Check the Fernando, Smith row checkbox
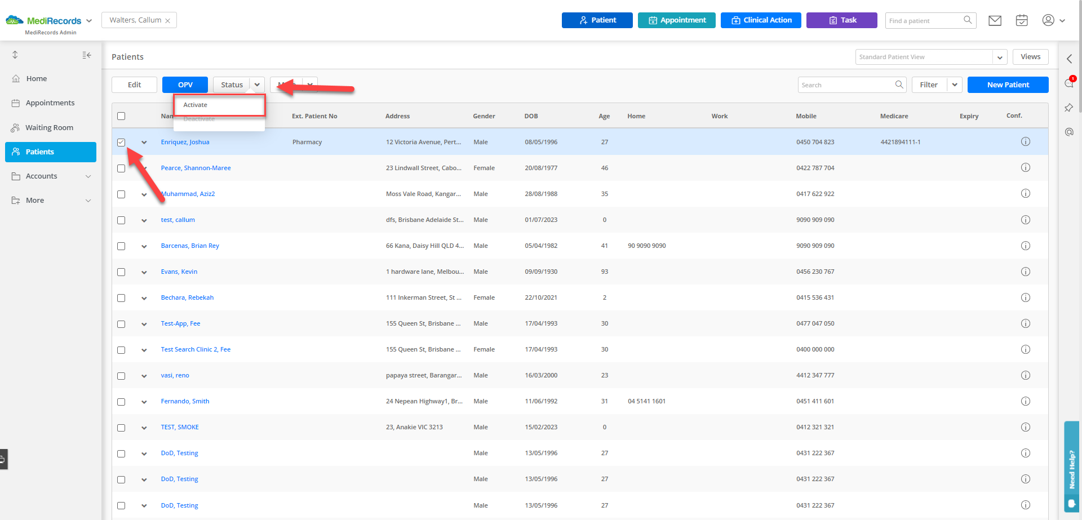The height and width of the screenshot is (520, 1082). (121, 402)
